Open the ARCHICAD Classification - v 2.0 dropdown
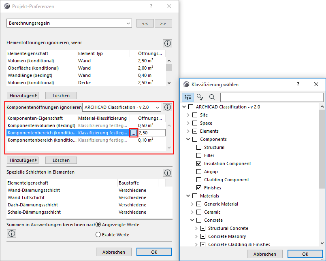Screen dimensions: 326x261 (121, 107)
